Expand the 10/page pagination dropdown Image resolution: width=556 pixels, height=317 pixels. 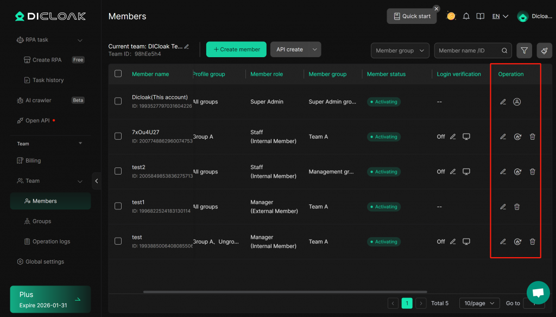479,303
